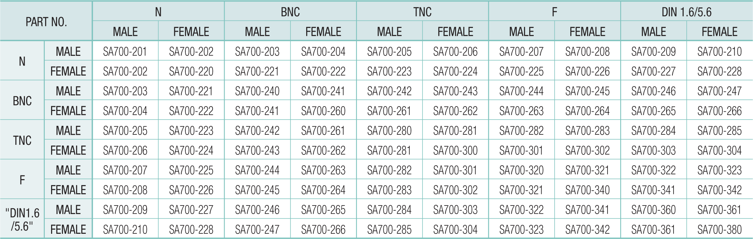This screenshot has height=239, width=753.
Task: Click the MALE row label in the TNC row group
Action: (68, 131)
